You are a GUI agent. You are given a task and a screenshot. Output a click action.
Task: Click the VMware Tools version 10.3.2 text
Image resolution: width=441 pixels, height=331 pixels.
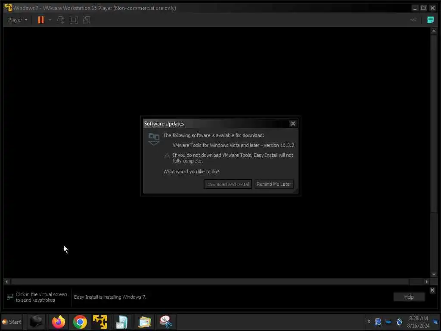pyautogui.click(x=233, y=145)
